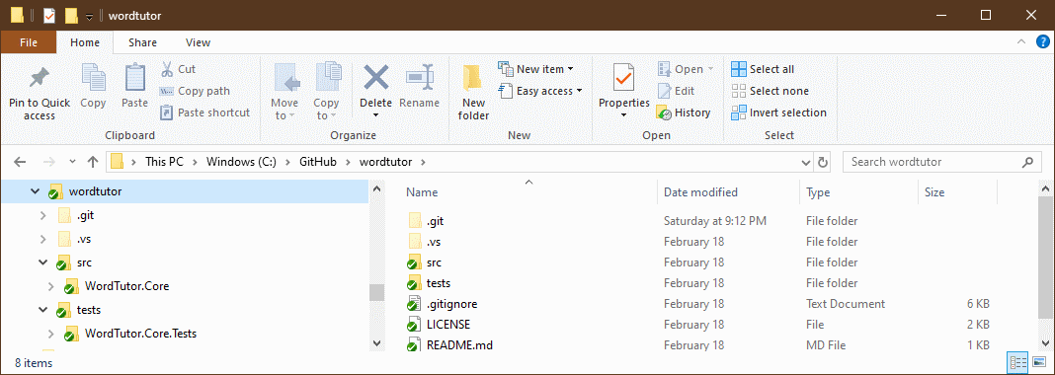Image resolution: width=1055 pixels, height=375 pixels.
Task: Collapse the ribbon with the chevron arrow
Action: tap(1022, 41)
